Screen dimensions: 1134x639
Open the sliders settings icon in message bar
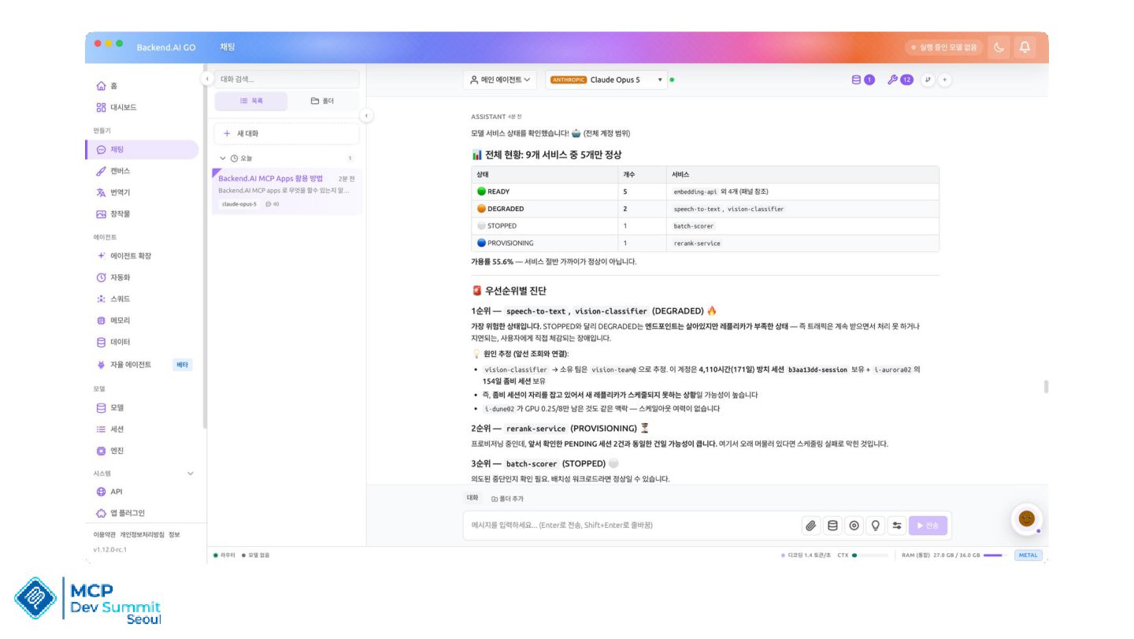pos(896,526)
